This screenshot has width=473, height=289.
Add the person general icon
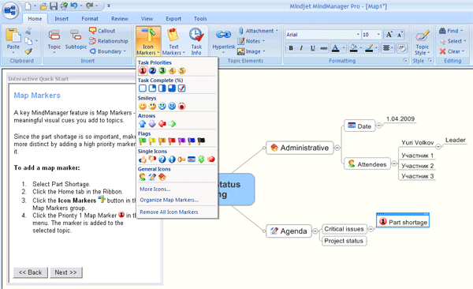point(143,177)
